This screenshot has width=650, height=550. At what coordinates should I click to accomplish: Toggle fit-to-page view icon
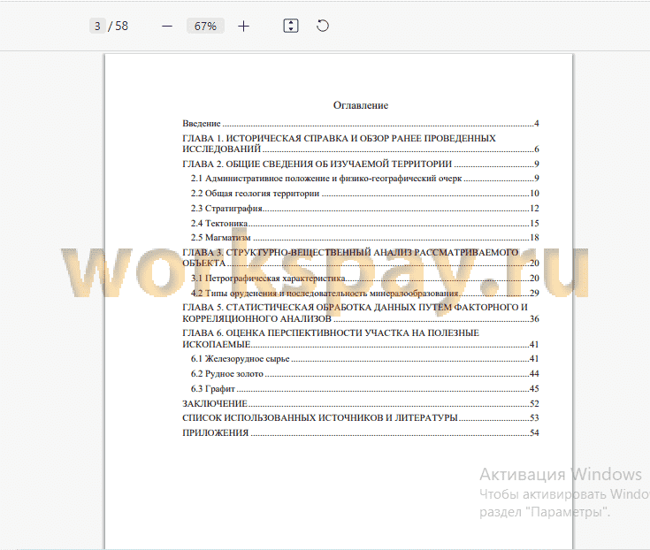tap(291, 26)
